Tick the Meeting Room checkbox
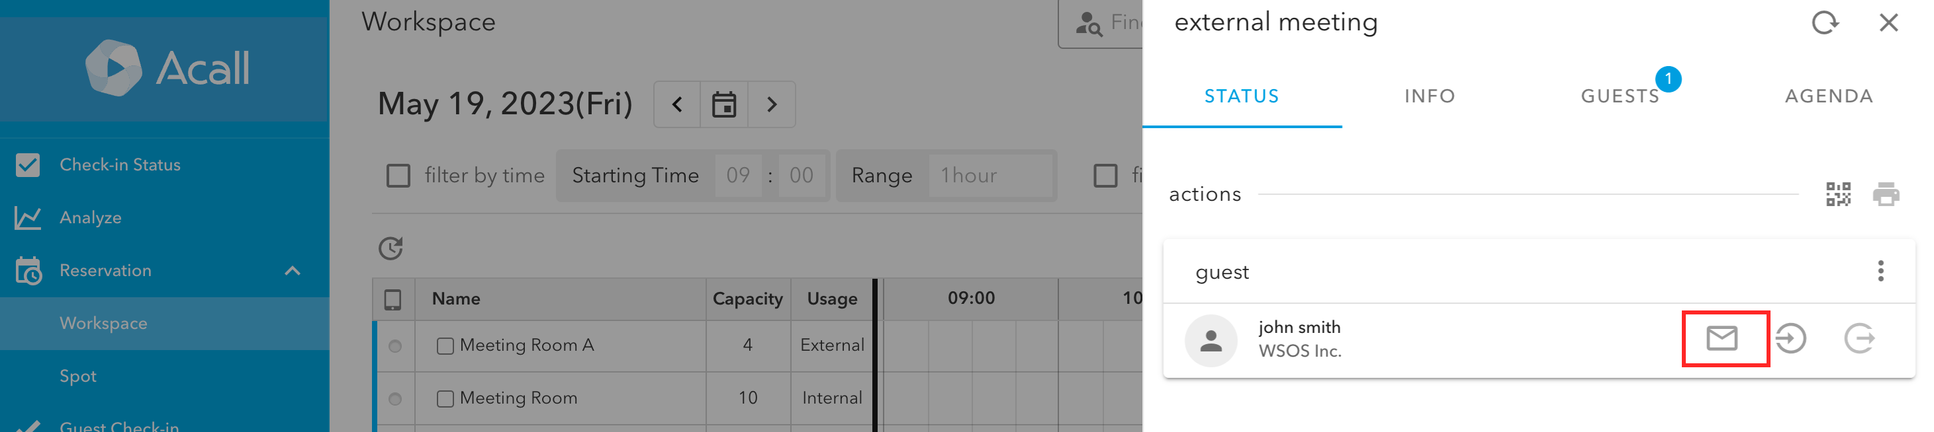Image resolution: width=1934 pixels, height=432 pixels. (445, 398)
